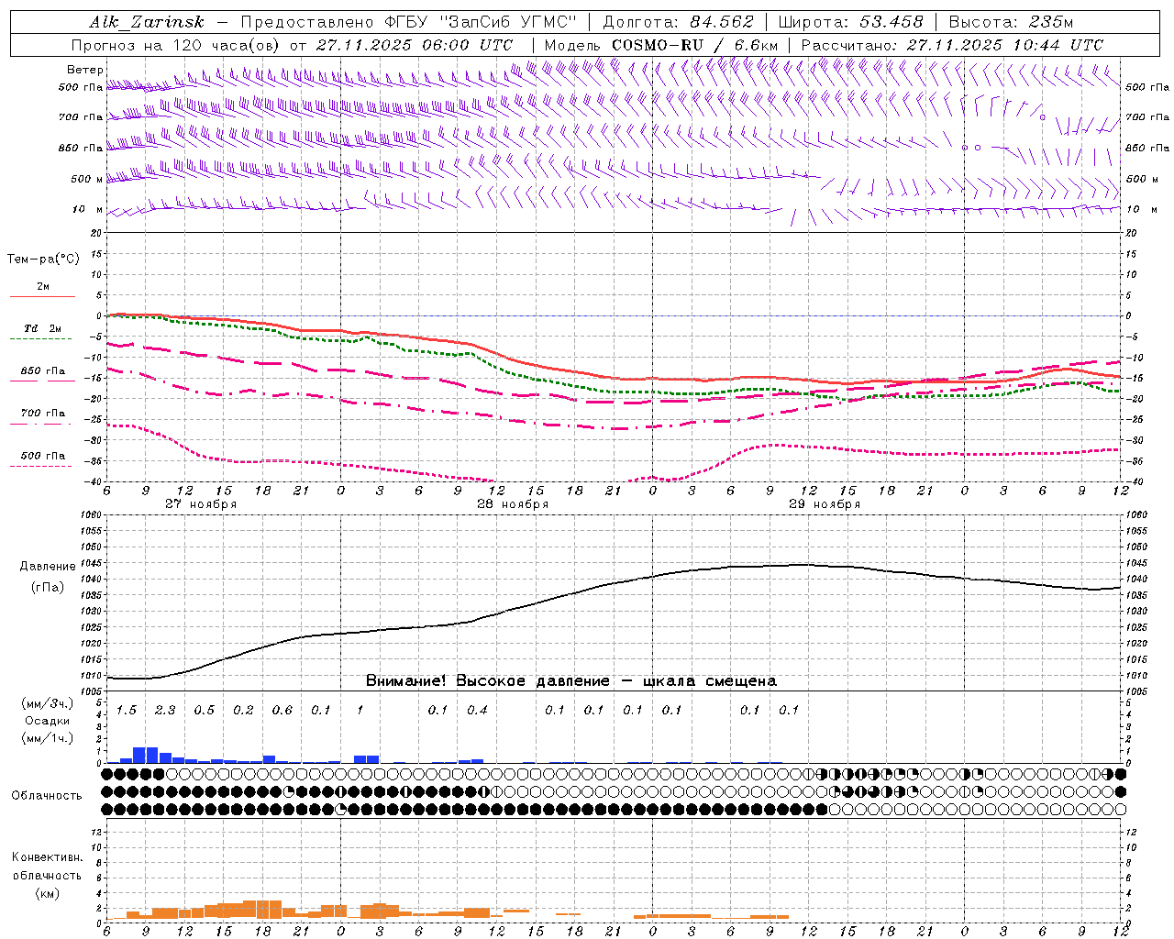The image size is (1174, 939).
Task: Click the 3-hour precipitation value '0.4'
Action: [x=477, y=710]
